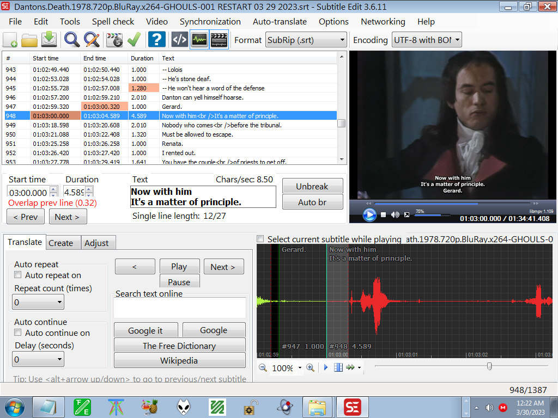This screenshot has width=558, height=418.
Task: Launch the pineapple cocktail taskbar app
Action: click(150, 407)
